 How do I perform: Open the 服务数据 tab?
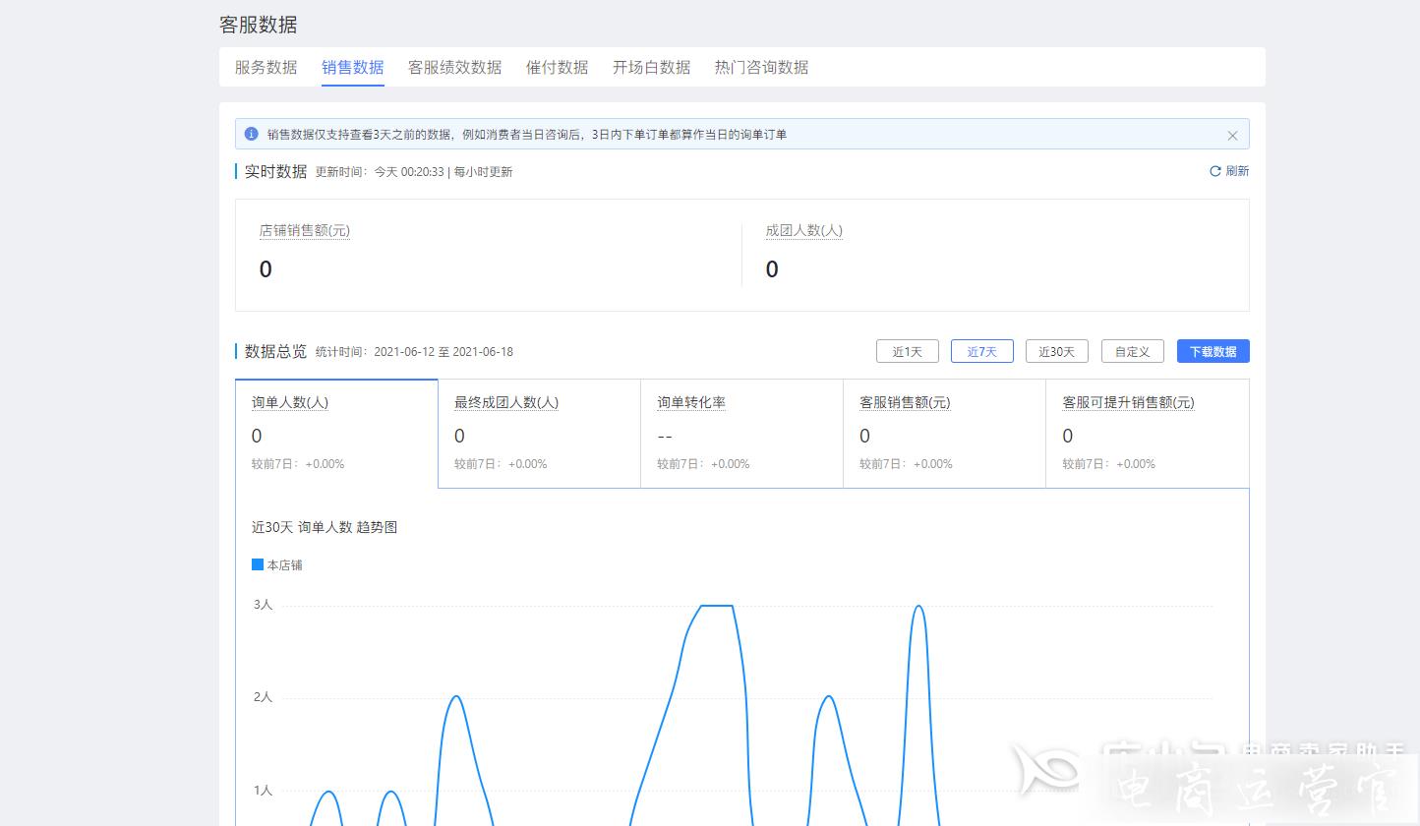266,67
